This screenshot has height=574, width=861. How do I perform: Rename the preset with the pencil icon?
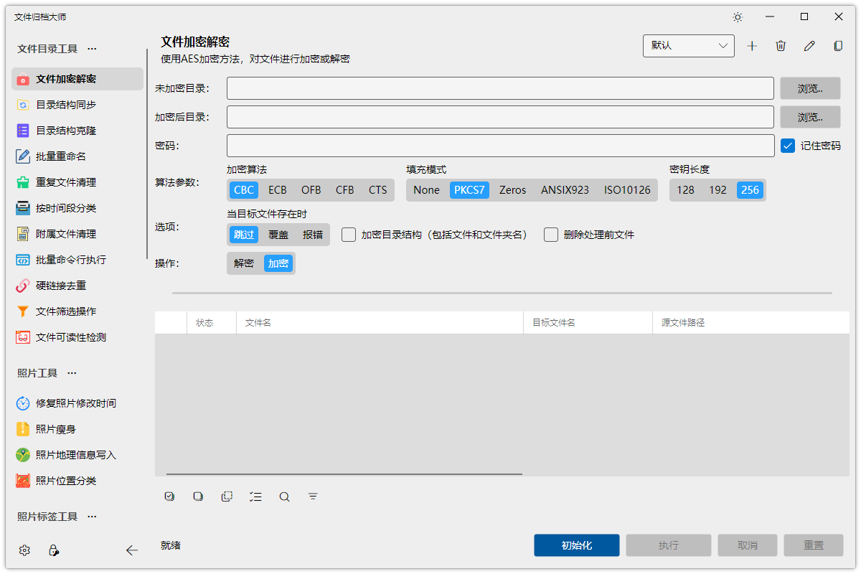point(809,45)
